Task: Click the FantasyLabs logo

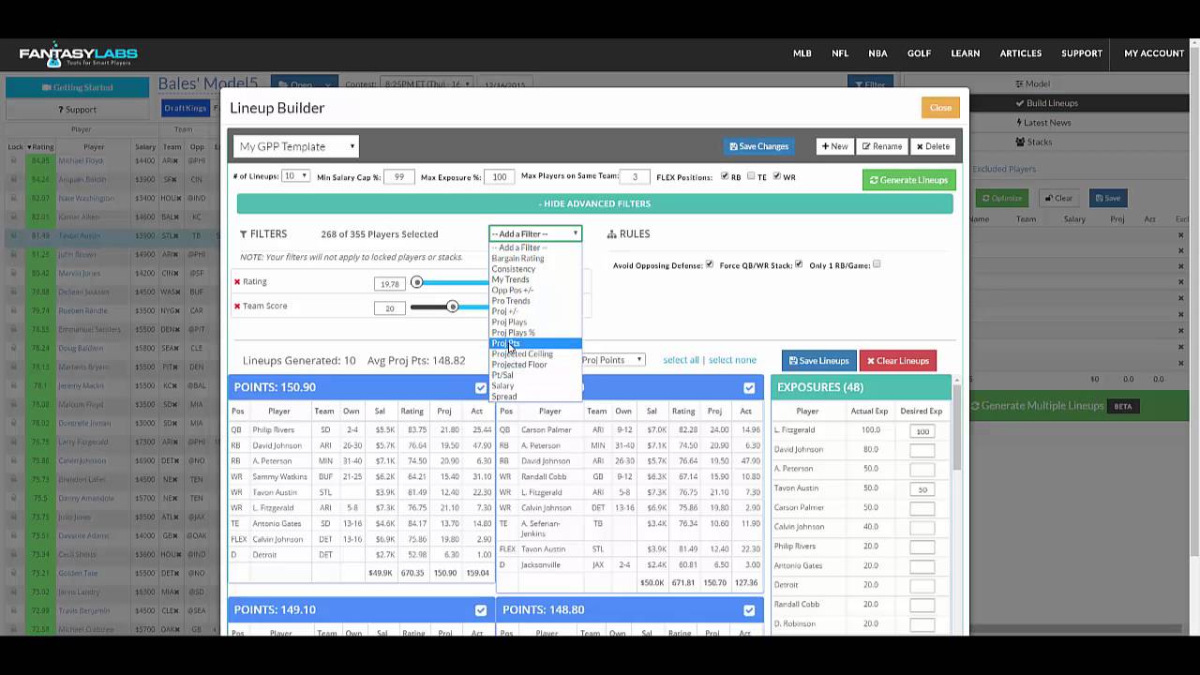Action: pos(79,55)
